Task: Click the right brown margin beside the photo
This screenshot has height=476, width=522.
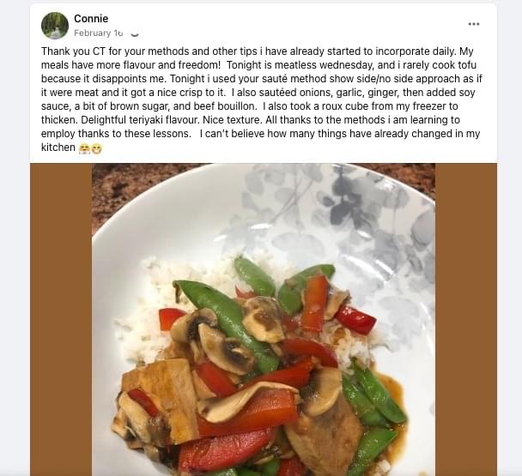Action: [x=466, y=319]
